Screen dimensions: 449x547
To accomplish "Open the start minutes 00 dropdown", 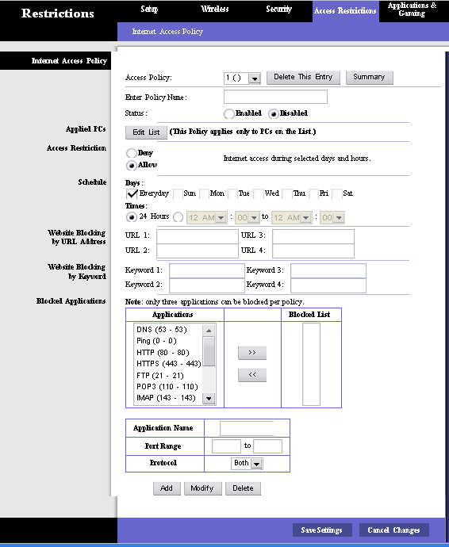I will coord(248,218).
